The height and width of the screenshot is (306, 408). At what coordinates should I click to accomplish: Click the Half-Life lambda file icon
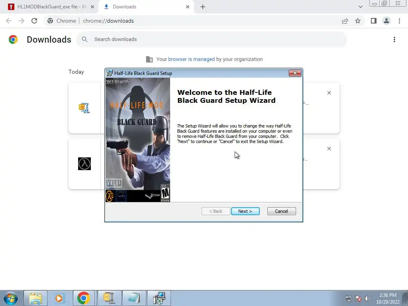click(84, 164)
